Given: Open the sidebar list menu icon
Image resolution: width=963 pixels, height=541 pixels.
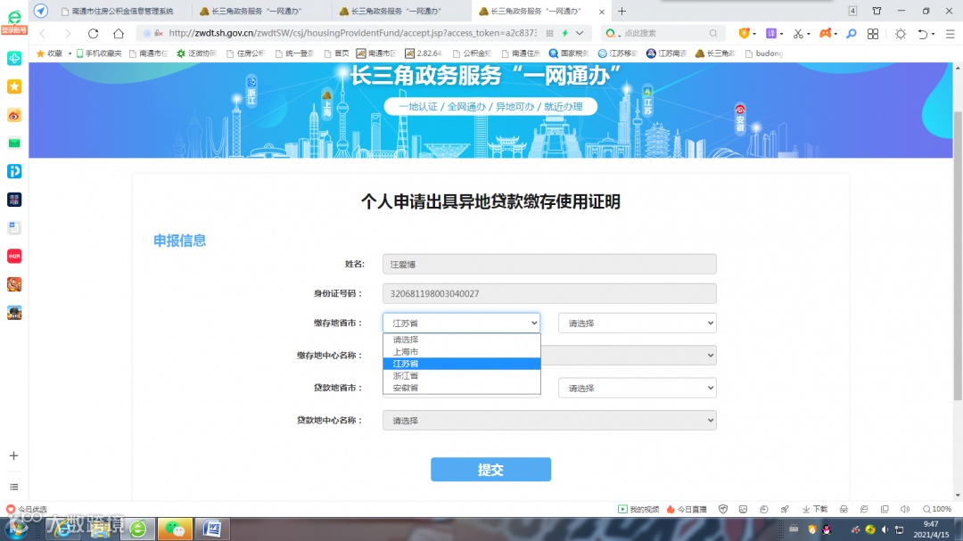Looking at the screenshot, I should pyautogui.click(x=14, y=487).
